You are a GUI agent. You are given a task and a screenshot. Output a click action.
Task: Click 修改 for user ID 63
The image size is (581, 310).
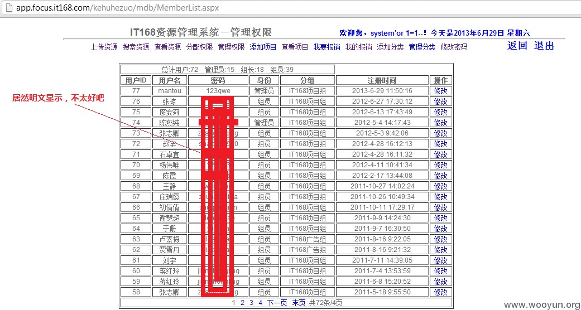coord(441,239)
